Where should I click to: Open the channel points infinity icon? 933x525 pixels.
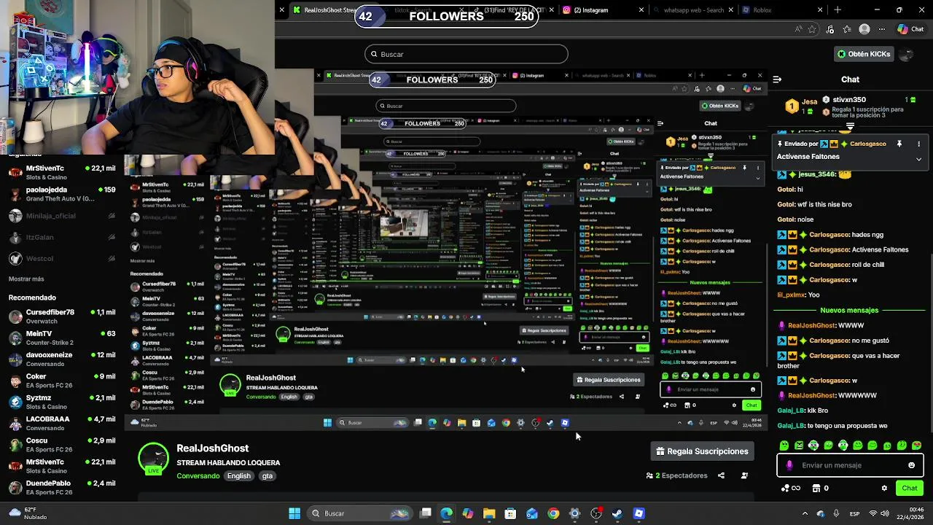[x=791, y=488]
